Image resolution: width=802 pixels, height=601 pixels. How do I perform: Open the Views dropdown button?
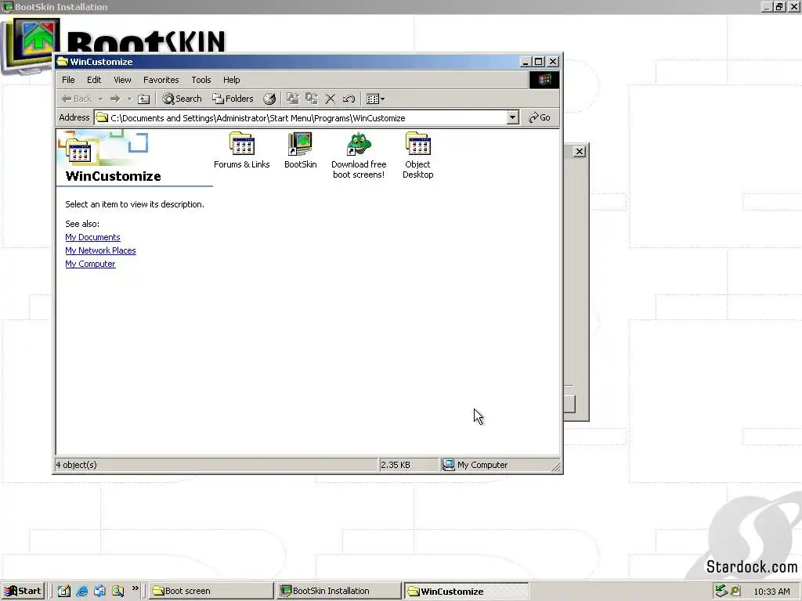(x=375, y=99)
